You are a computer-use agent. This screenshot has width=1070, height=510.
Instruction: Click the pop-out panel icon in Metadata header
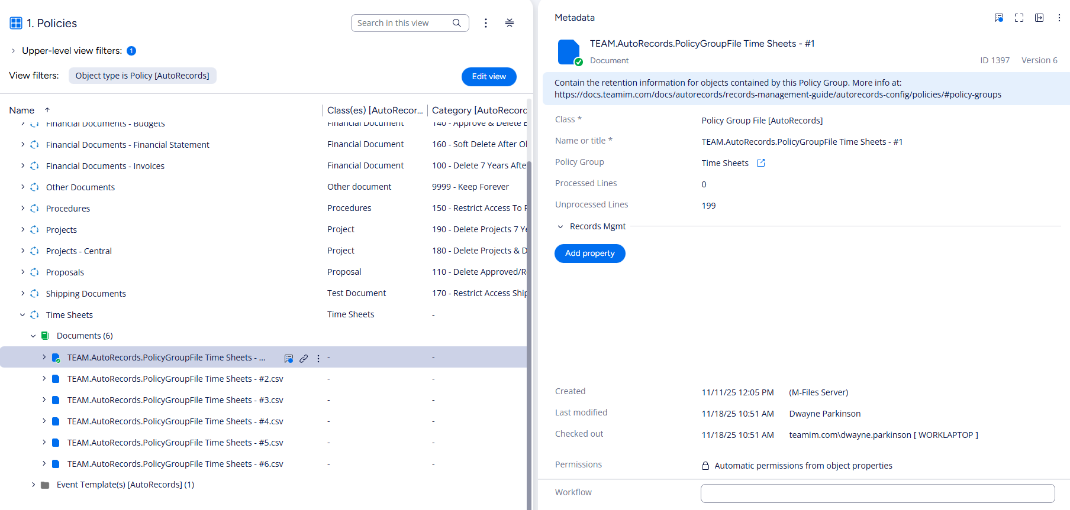click(1039, 18)
